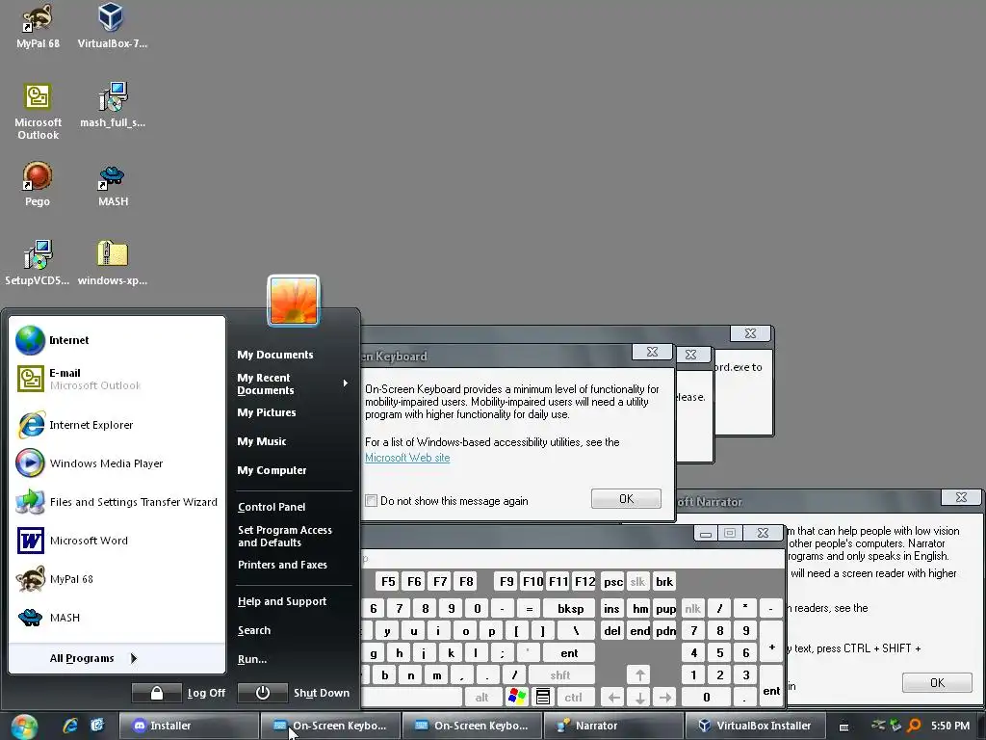Open Search from the Start menu

254,630
